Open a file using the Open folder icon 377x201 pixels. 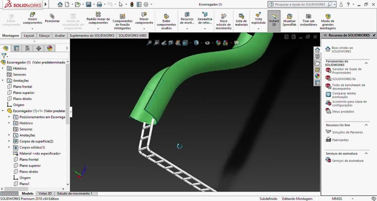pos(77,4)
